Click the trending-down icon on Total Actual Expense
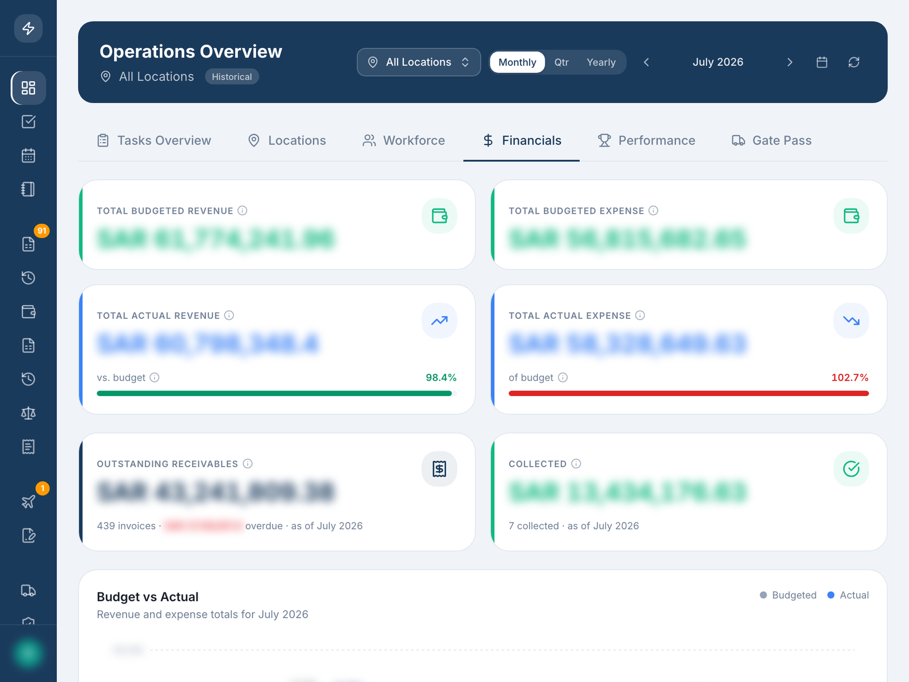Screen dimensions: 909x682 click(851, 321)
